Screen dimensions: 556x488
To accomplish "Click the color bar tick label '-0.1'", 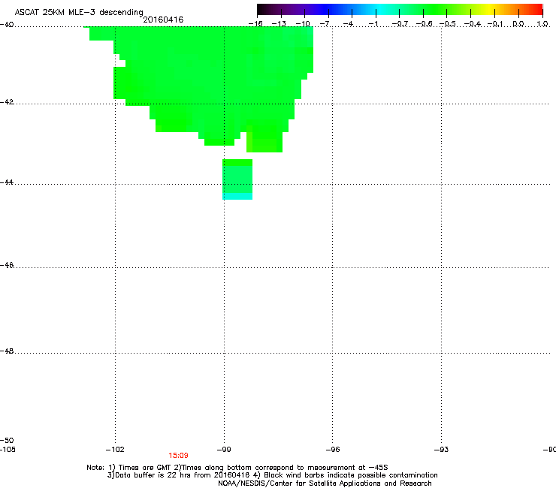I will 495,24.
